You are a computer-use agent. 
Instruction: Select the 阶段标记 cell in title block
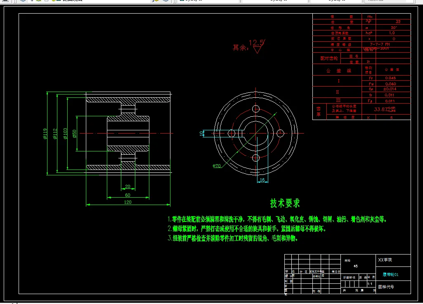click(349, 277)
